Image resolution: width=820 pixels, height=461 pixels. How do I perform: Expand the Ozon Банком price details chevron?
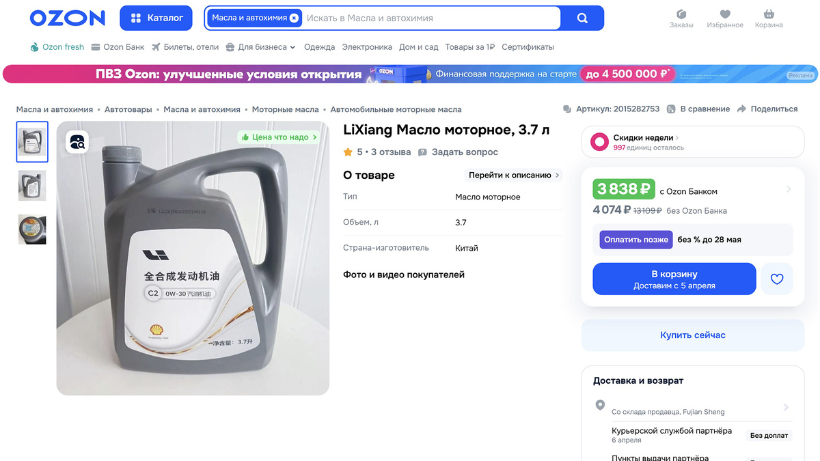[789, 189]
